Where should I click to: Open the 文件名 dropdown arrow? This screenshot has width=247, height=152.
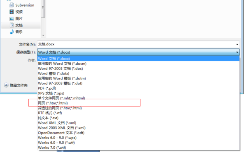(237, 44)
